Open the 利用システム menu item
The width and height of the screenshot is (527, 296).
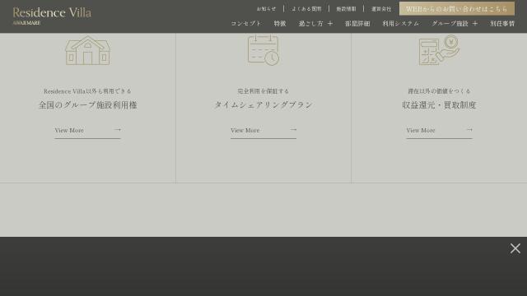click(401, 24)
